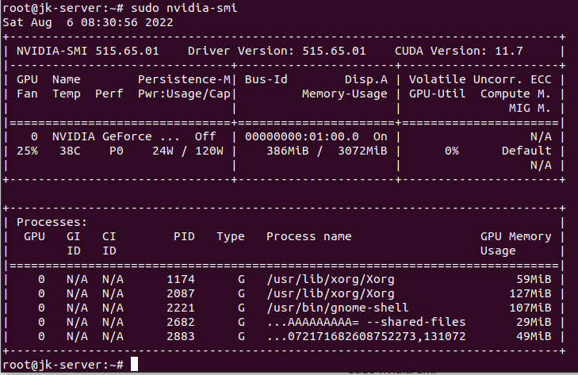This screenshot has width=578, height=375.
Task: Click the 'Process name' column header
Action: [309, 236]
